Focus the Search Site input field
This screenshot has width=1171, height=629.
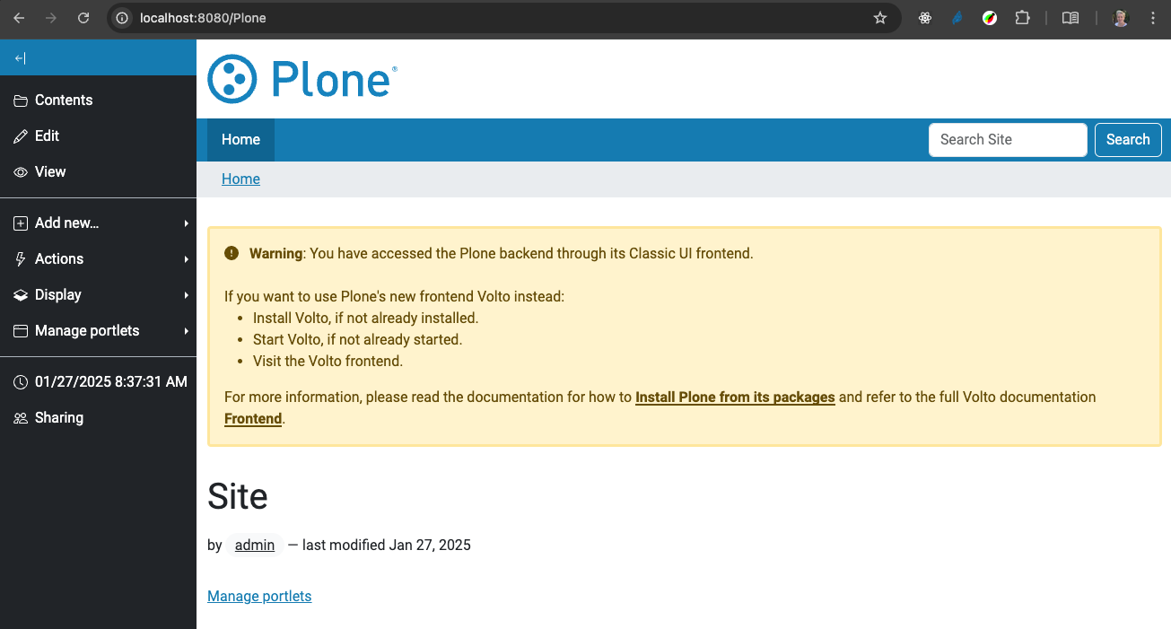tap(1008, 140)
